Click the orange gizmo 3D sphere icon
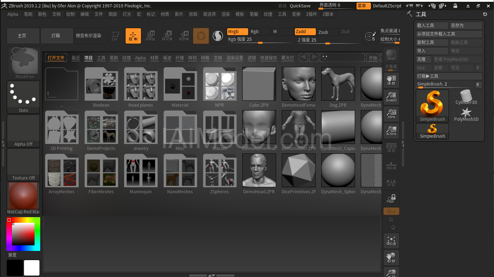This screenshot has height=277, width=494. (201, 36)
